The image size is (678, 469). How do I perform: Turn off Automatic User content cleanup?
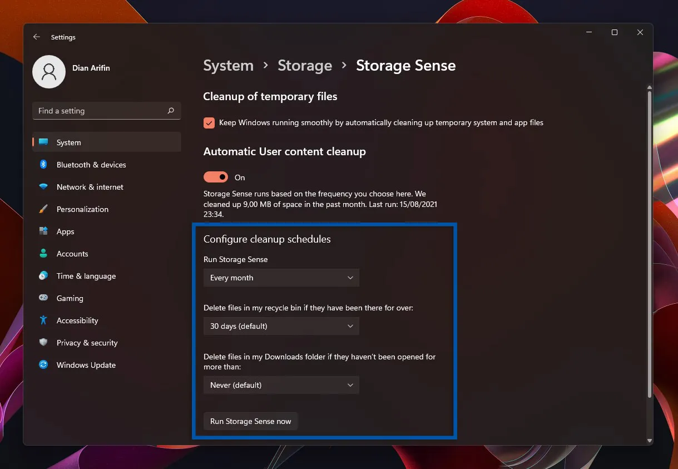click(215, 177)
